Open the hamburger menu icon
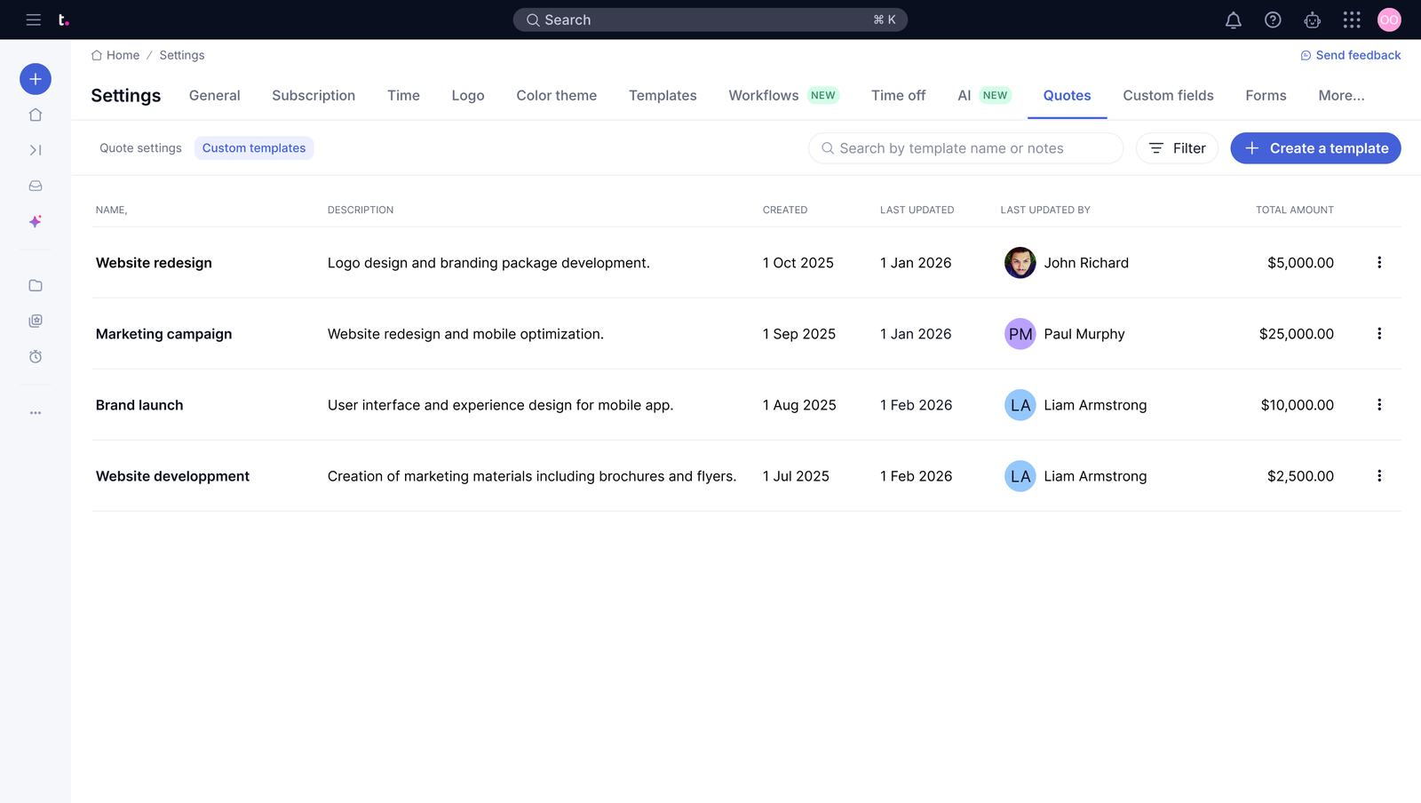The width and height of the screenshot is (1421, 803). [x=34, y=20]
